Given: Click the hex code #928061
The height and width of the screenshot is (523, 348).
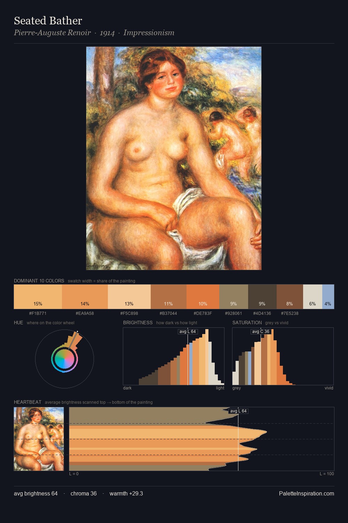Looking at the screenshot, I should click(x=234, y=313).
